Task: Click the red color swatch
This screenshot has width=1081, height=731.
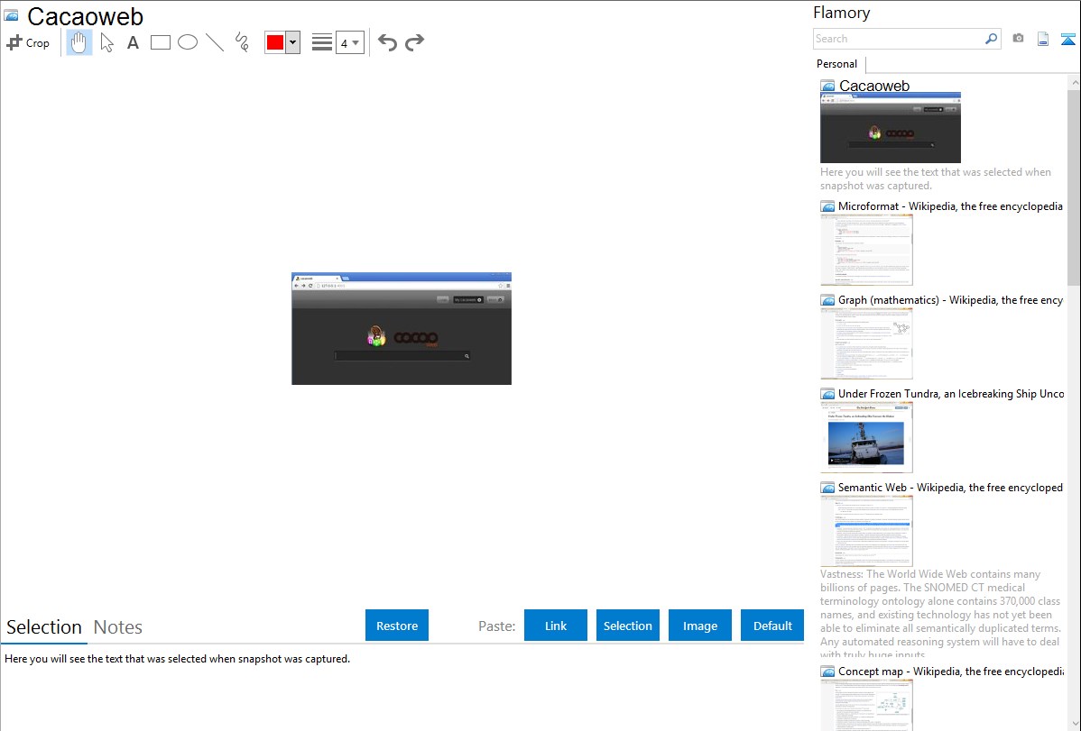Action: click(275, 42)
